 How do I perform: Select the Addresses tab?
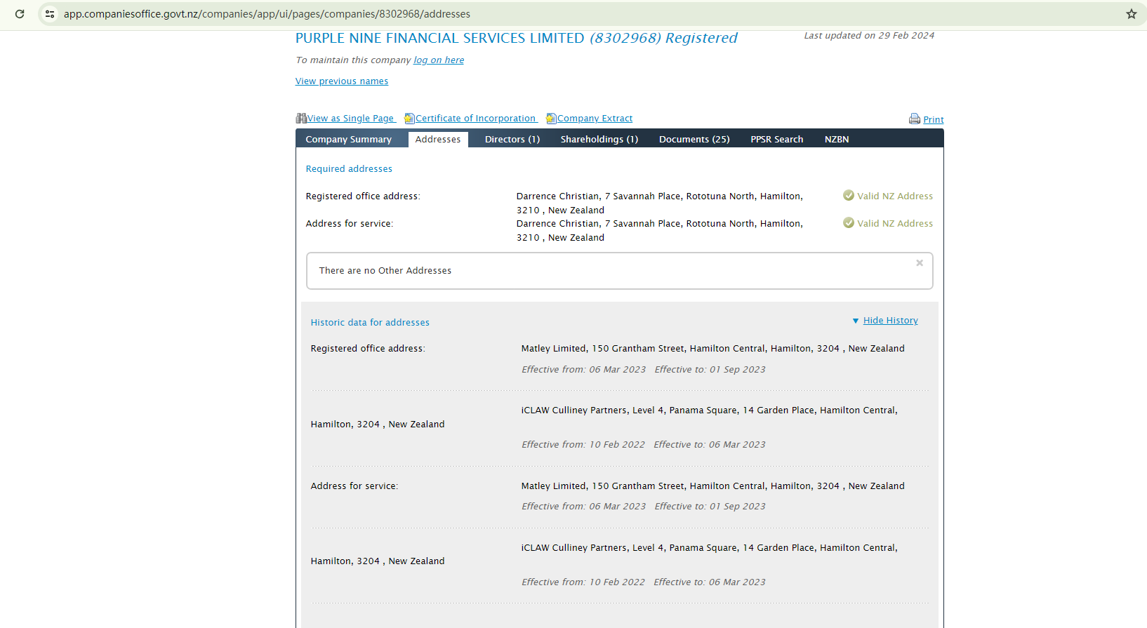[438, 140]
